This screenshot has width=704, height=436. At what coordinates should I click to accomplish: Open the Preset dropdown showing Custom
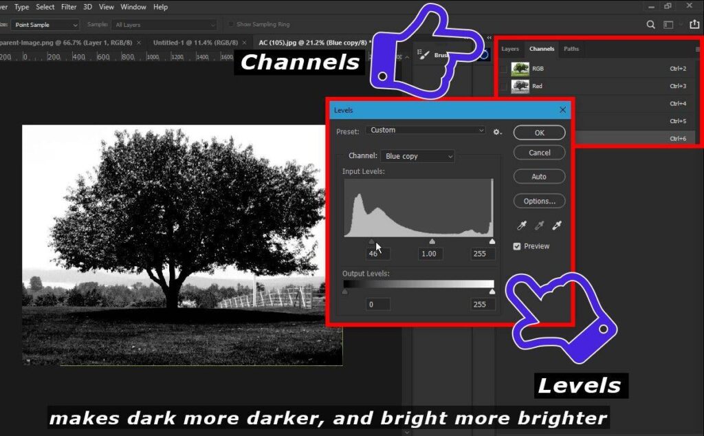click(x=426, y=130)
